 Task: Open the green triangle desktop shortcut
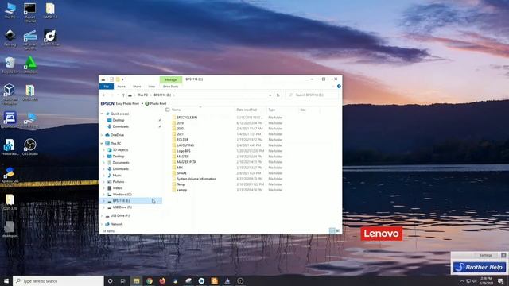tap(30, 64)
